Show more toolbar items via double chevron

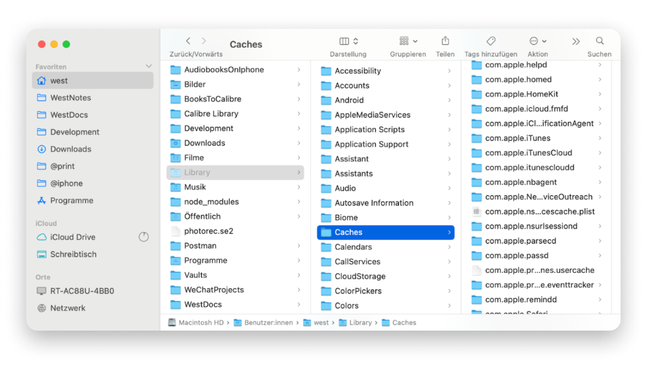tap(576, 41)
